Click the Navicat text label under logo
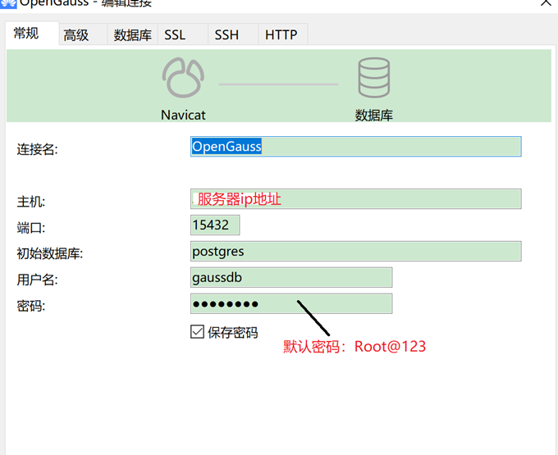Screen dimensions: 558x455 [x=183, y=116]
